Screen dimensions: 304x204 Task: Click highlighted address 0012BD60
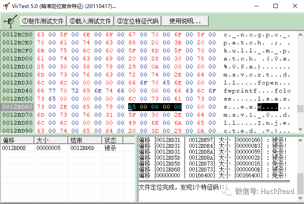(17, 107)
